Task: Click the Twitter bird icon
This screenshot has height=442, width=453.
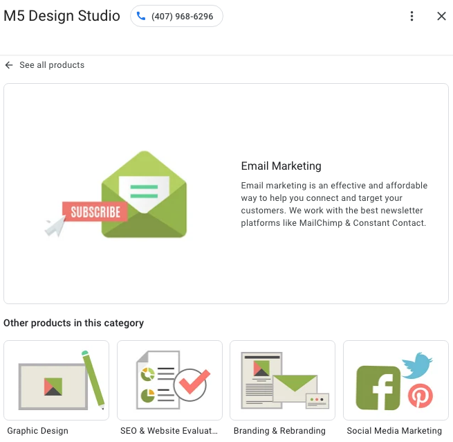Action: pos(417,365)
